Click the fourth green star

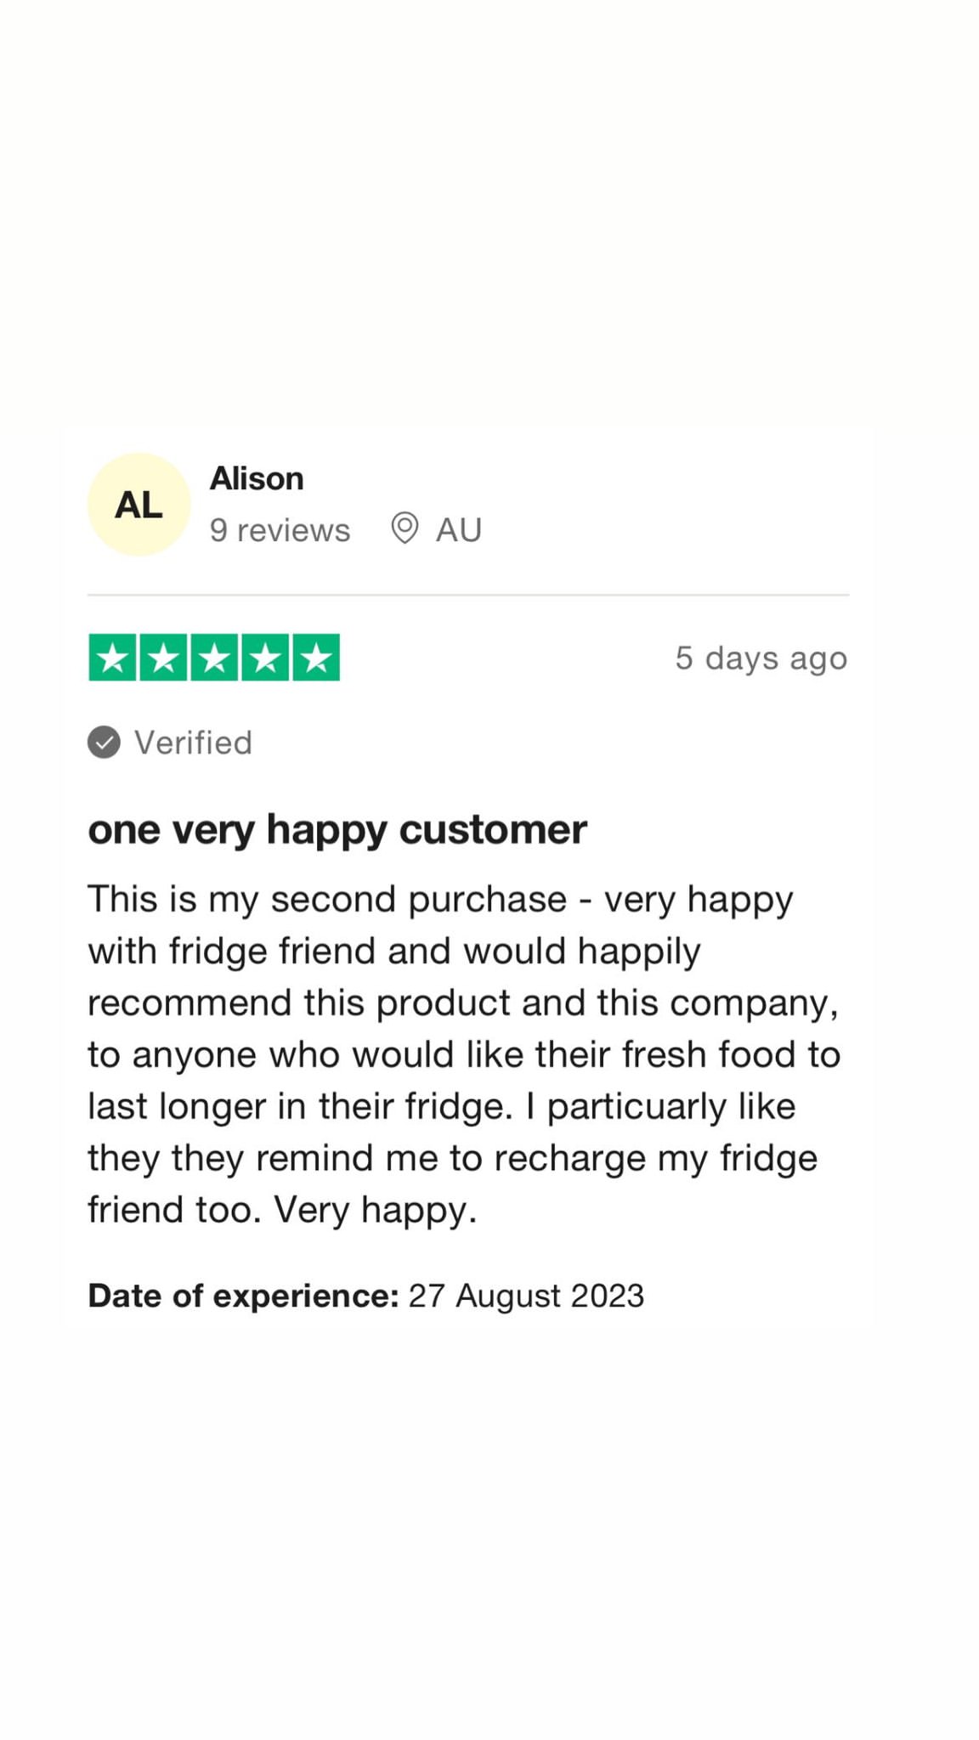click(265, 658)
